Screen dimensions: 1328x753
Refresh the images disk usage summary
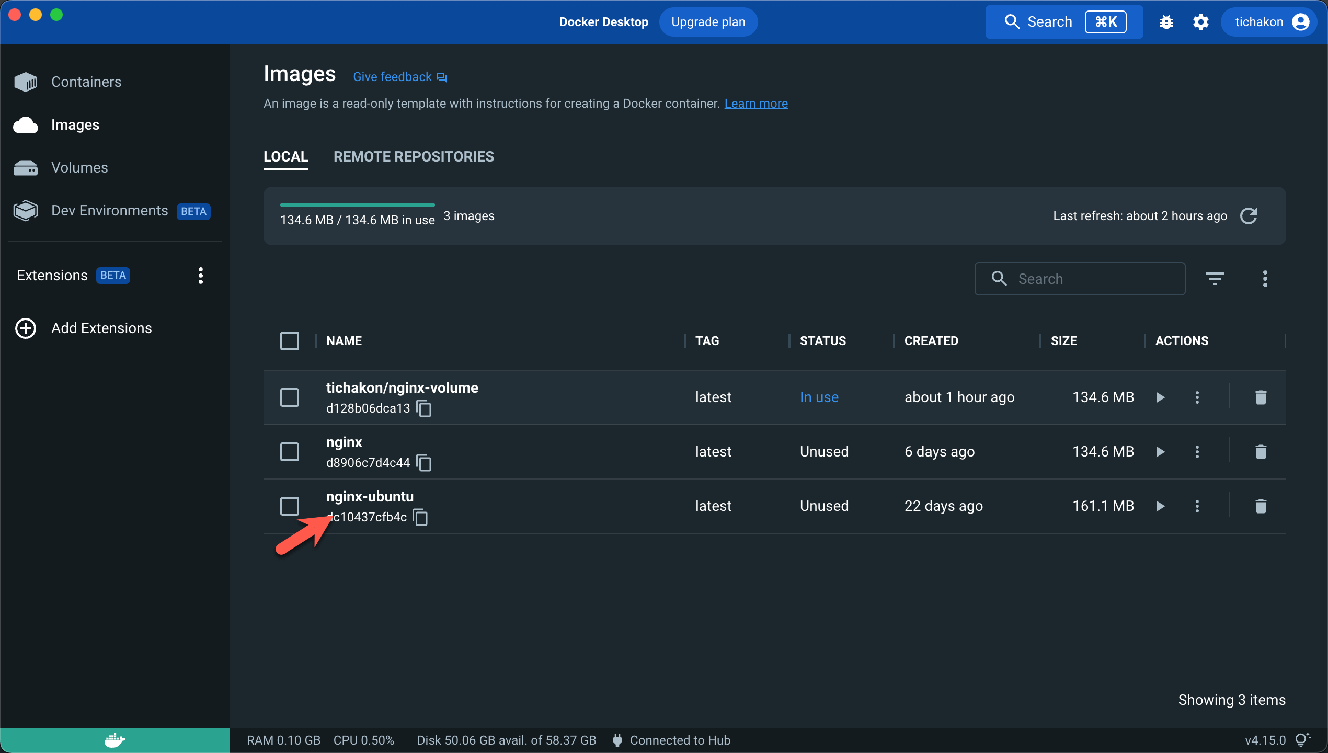pyautogui.click(x=1250, y=215)
